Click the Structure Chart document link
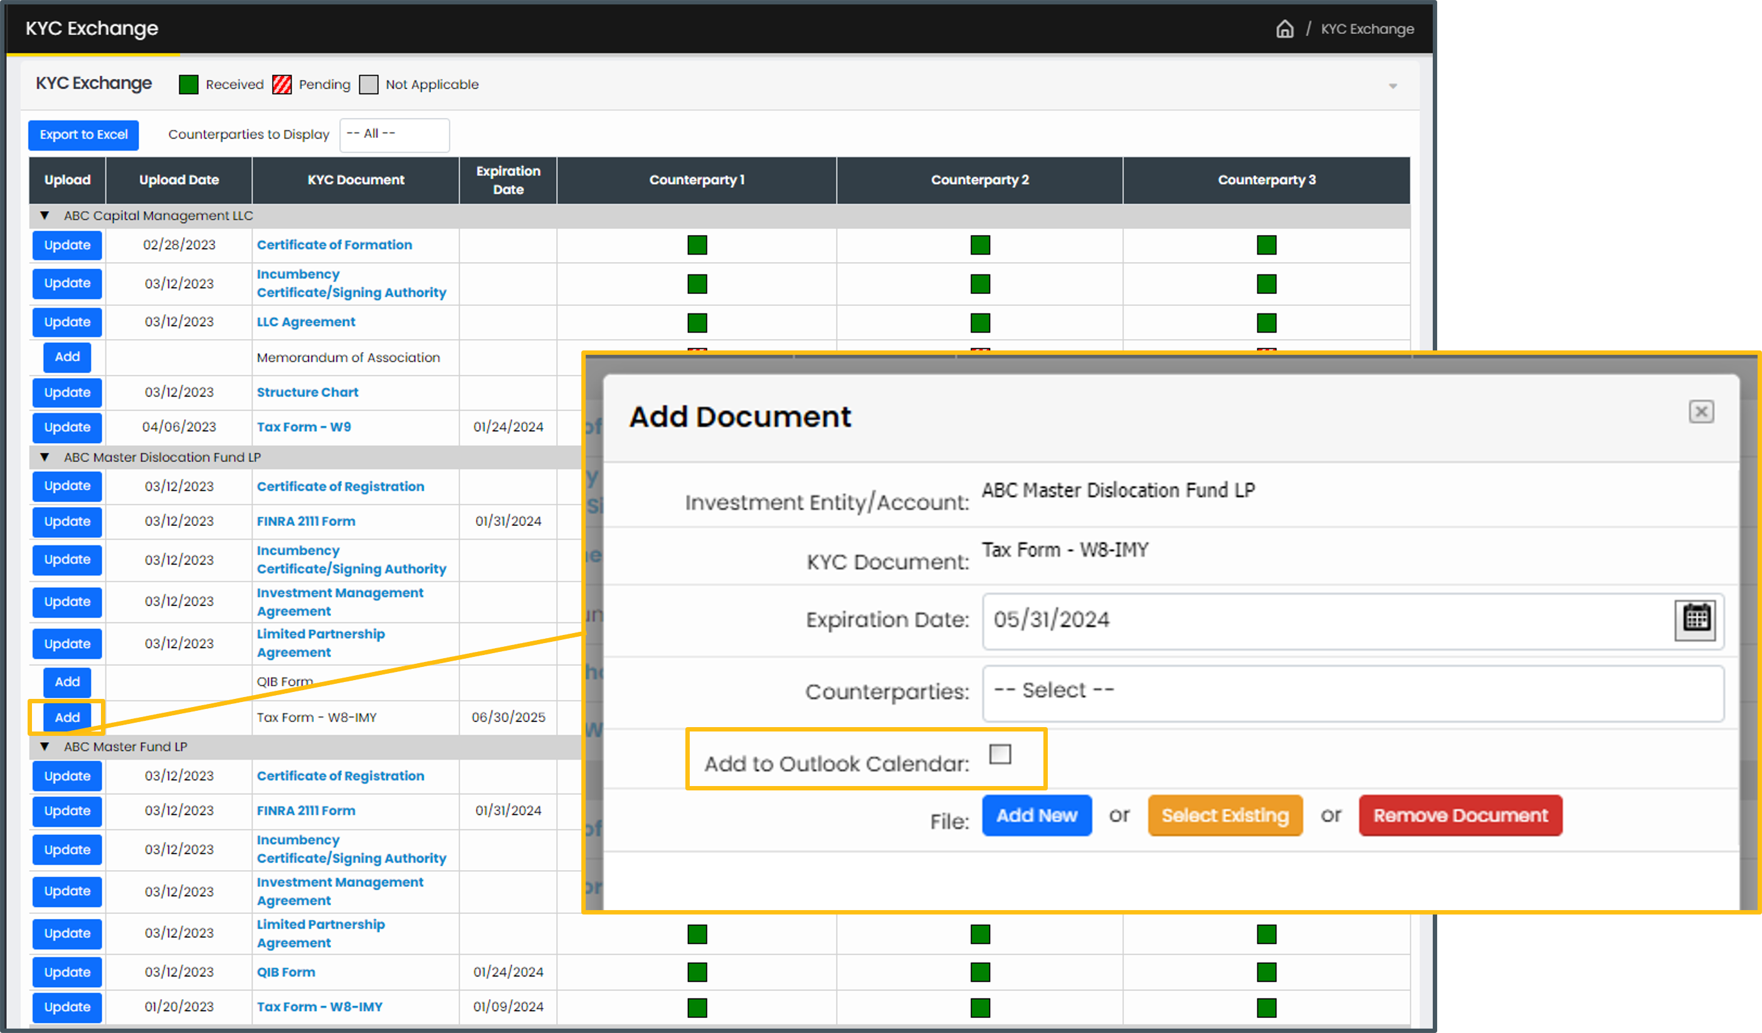1762x1033 pixels. 306,391
